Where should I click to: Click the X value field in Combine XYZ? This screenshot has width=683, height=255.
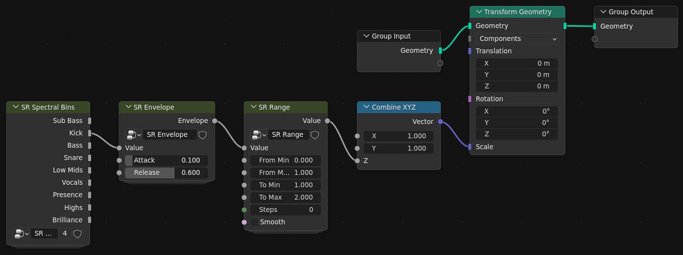click(398, 136)
